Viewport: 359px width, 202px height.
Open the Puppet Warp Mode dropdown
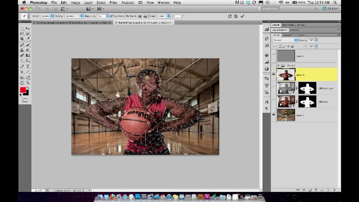coord(47,16)
